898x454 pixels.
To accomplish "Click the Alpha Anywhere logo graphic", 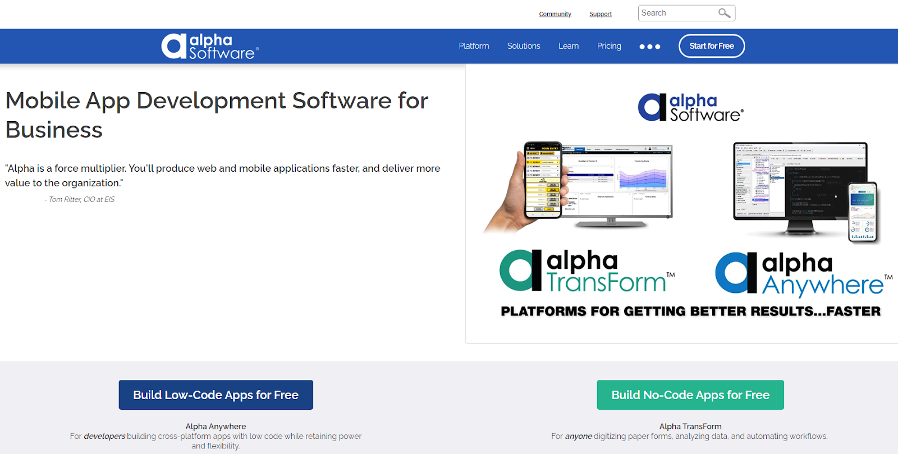I will click(x=804, y=274).
